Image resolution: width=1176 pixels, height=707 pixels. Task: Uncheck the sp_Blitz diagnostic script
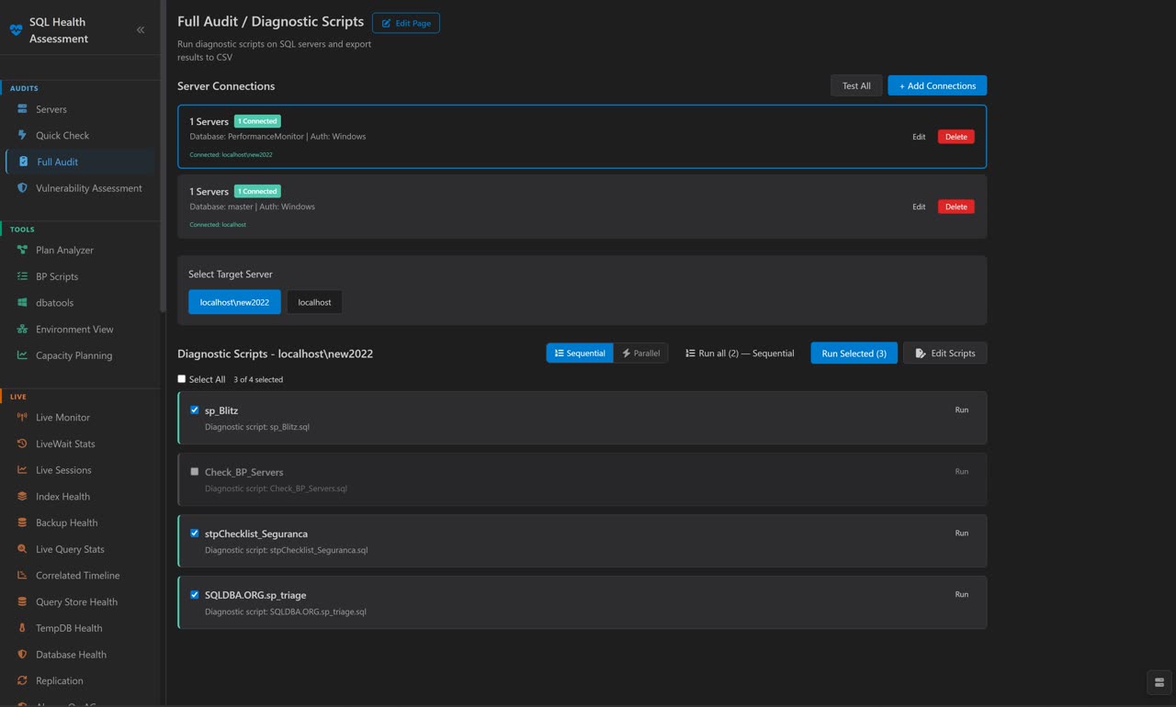[x=194, y=410]
